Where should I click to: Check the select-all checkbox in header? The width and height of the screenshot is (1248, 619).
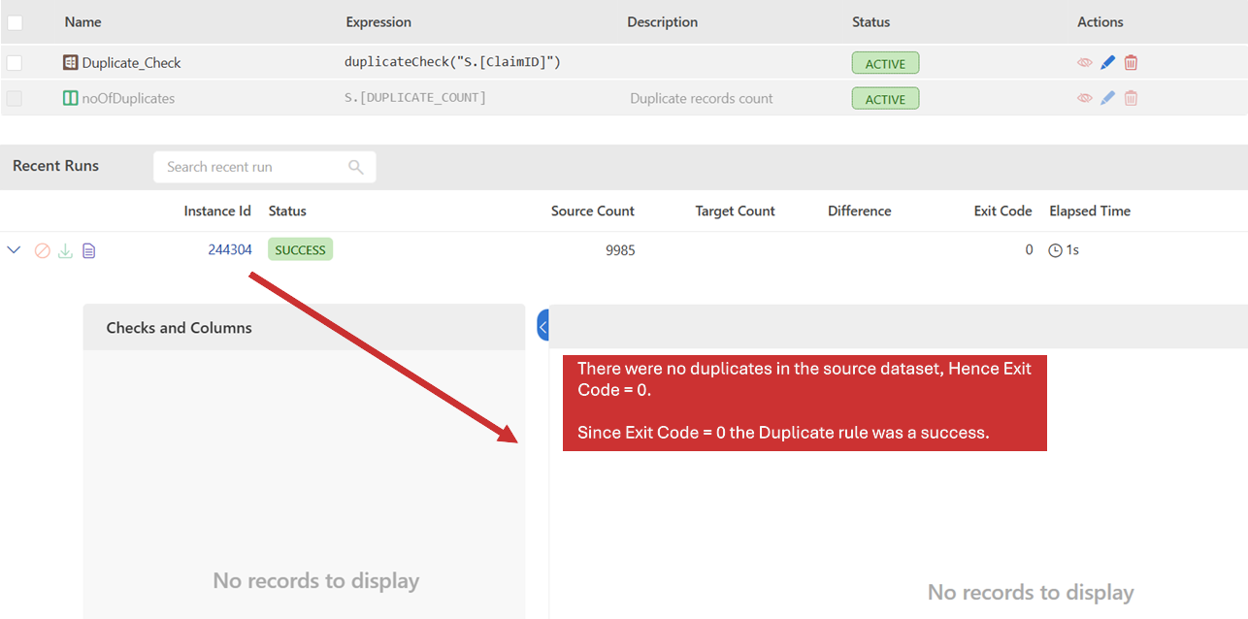pos(15,21)
